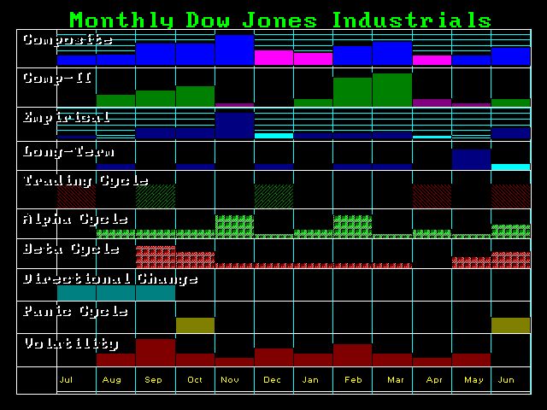Select the purple Comp-II bar in Apr
Screen dimensions: 547x410
pos(432,102)
